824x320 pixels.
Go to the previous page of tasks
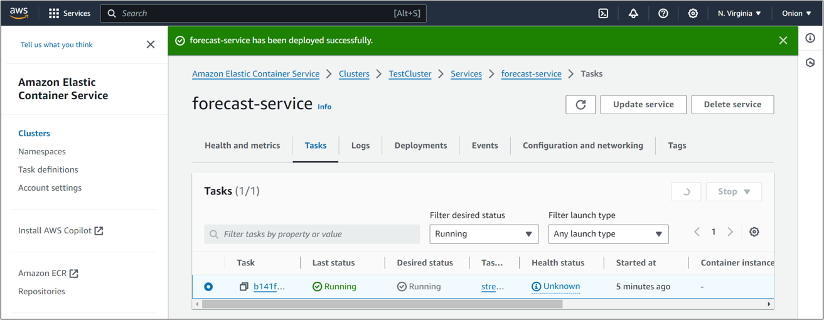point(697,232)
